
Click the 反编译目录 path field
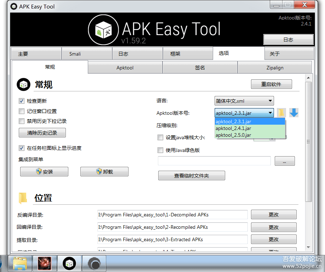pos(172,215)
